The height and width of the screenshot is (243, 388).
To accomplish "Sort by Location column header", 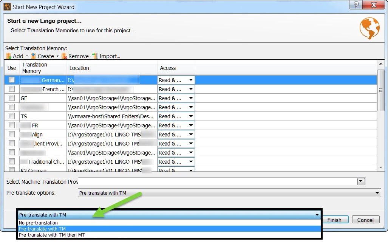I will coord(112,68).
